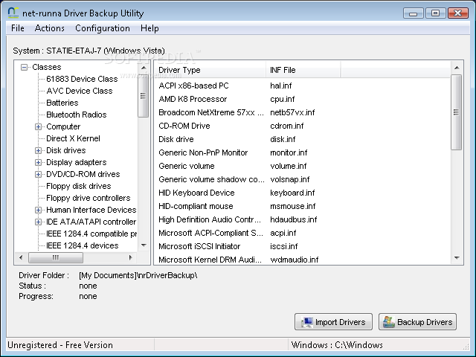Close the Driver Backup Utility window
Screen dimensions: 476x357
coord(458,13)
